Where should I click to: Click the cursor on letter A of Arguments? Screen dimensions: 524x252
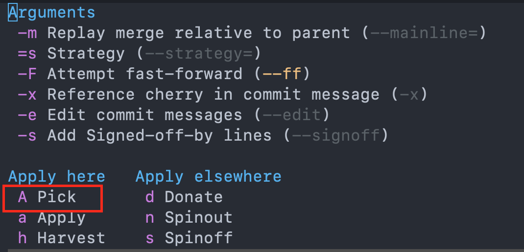coord(13,13)
